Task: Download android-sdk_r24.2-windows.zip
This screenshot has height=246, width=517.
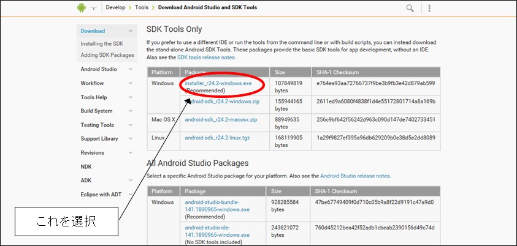Action: click(x=222, y=102)
